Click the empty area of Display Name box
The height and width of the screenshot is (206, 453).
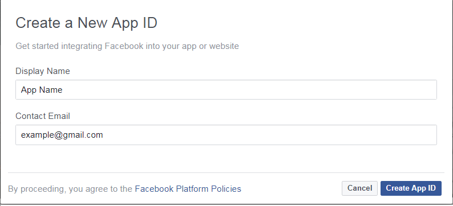pyautogui.click(x=248, y=90)
